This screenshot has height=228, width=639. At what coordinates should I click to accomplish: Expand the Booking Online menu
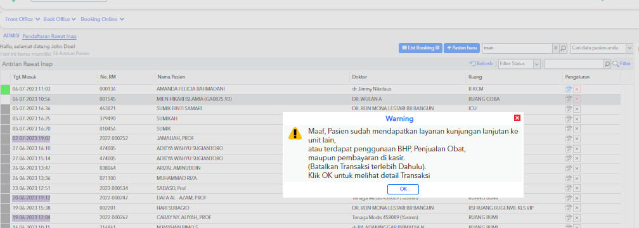(102, 19)
